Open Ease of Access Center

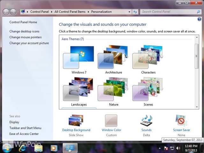[x=24, y=134]
